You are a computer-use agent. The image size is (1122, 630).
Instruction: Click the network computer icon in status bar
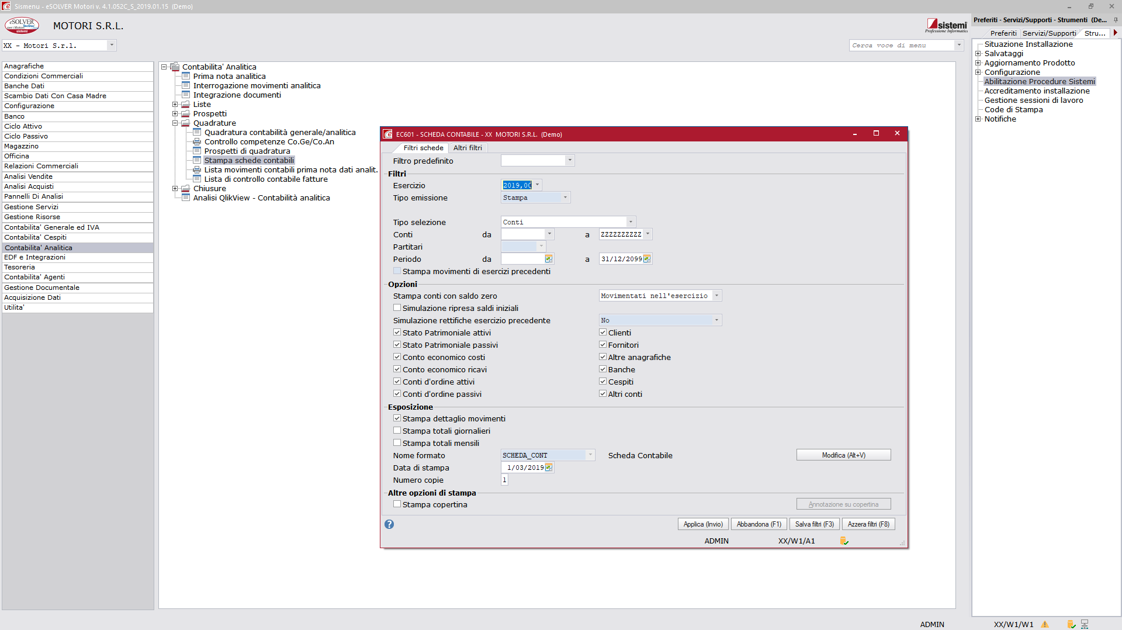tap(1085, 624)
